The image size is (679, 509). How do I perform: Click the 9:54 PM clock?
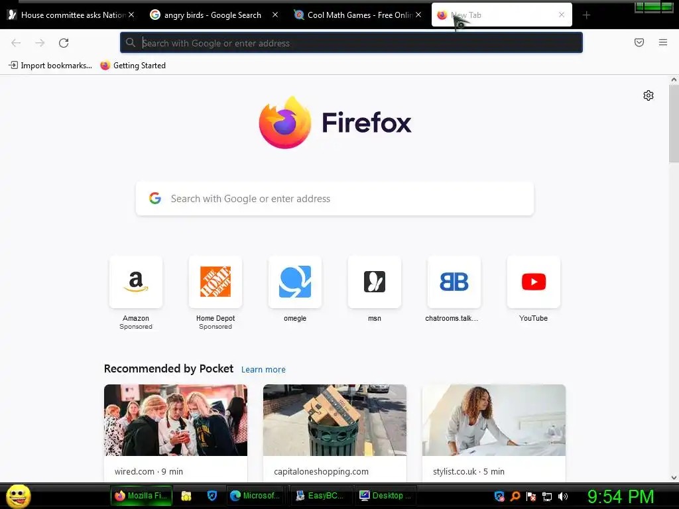pyautogui.click(x=621, y=497)
